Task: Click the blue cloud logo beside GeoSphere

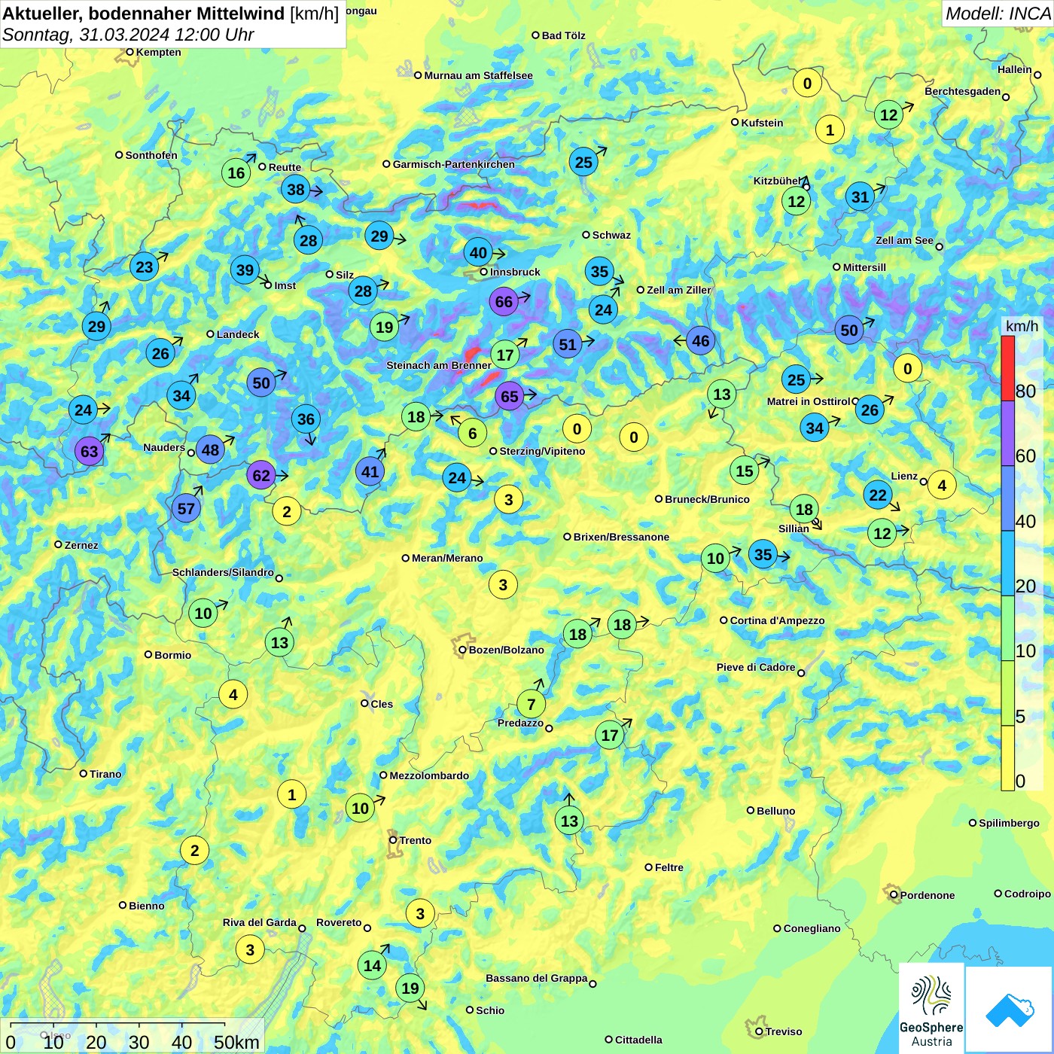Action: [1010, 1010]
